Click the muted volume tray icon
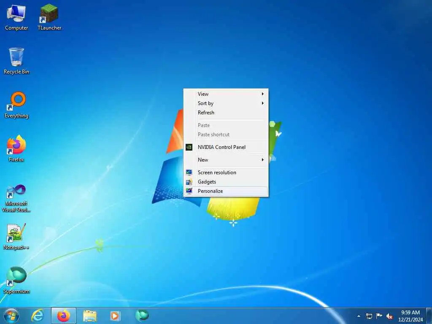This screenshot has width=432, height=324. tap(389, 316)
